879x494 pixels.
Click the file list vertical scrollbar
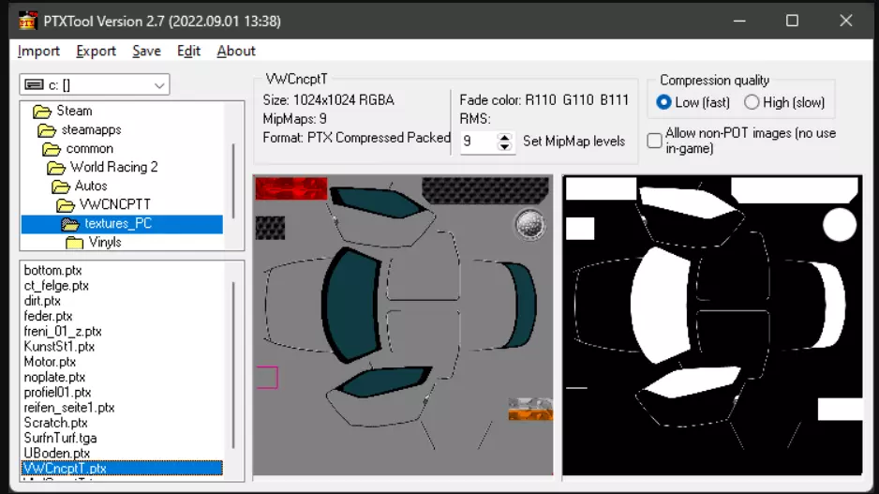tap(233, 365)
